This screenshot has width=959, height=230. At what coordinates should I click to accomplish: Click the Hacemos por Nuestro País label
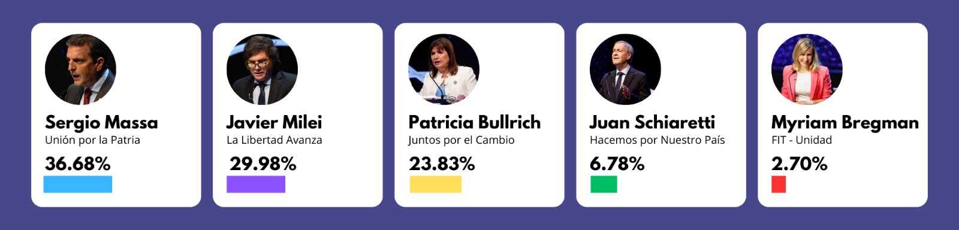tap(658, 140)
